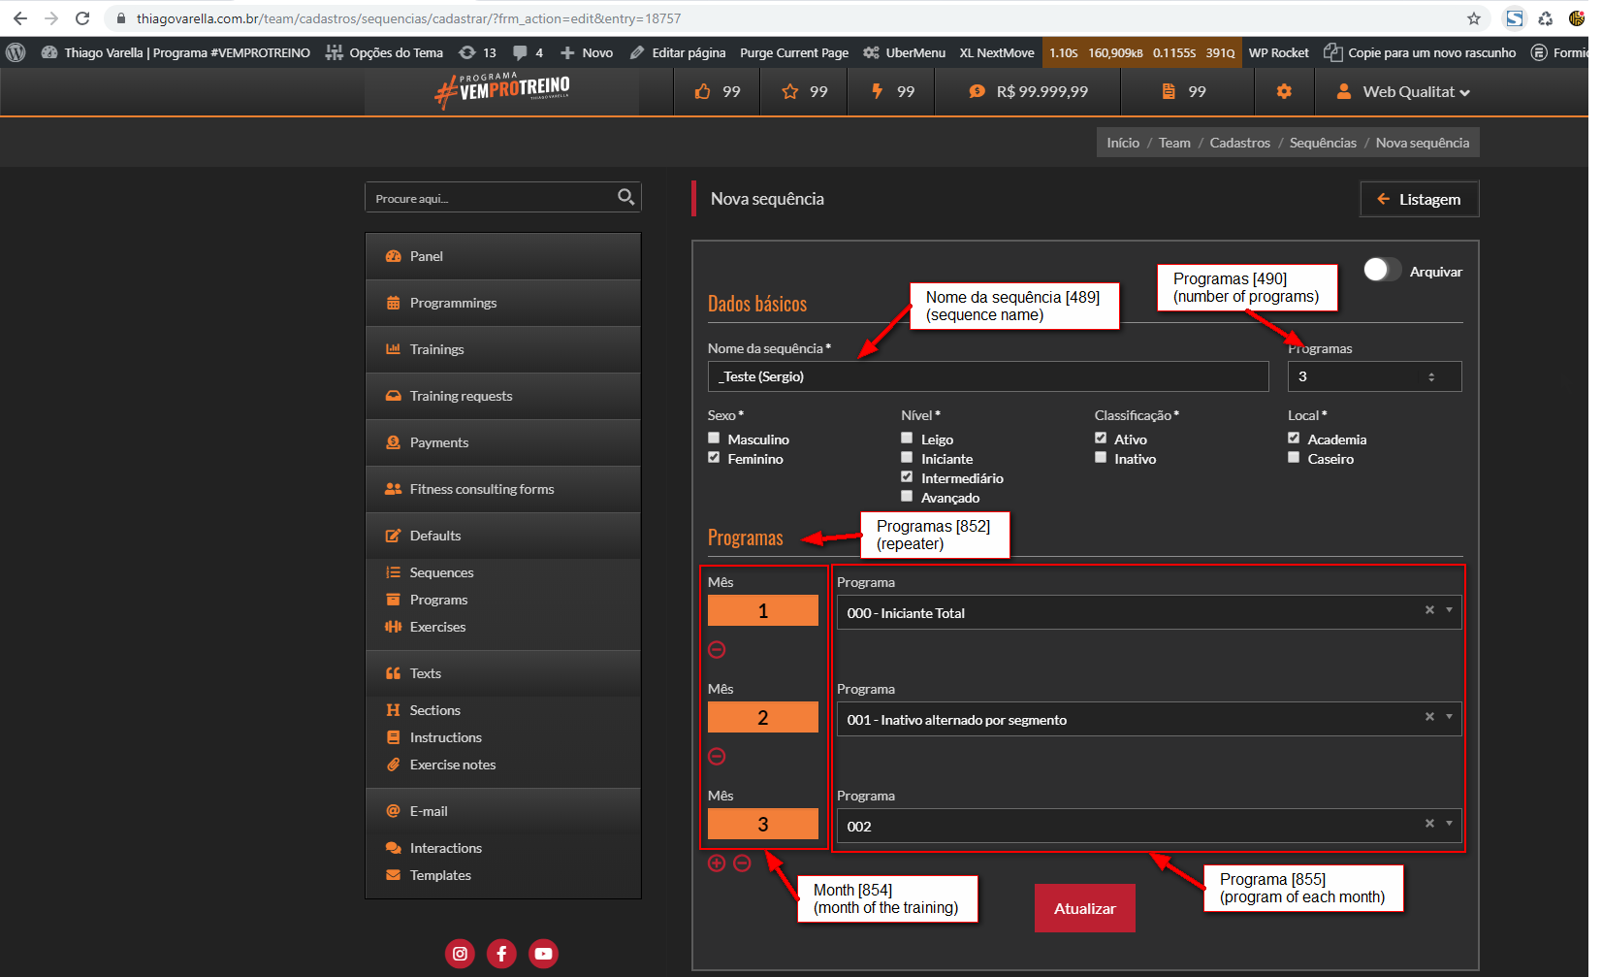Image resolution: width=1602 pixels, height=977 pixels.
Task: Open the Facebook social link
Action: pyautogui.click(x=501, y=954)
